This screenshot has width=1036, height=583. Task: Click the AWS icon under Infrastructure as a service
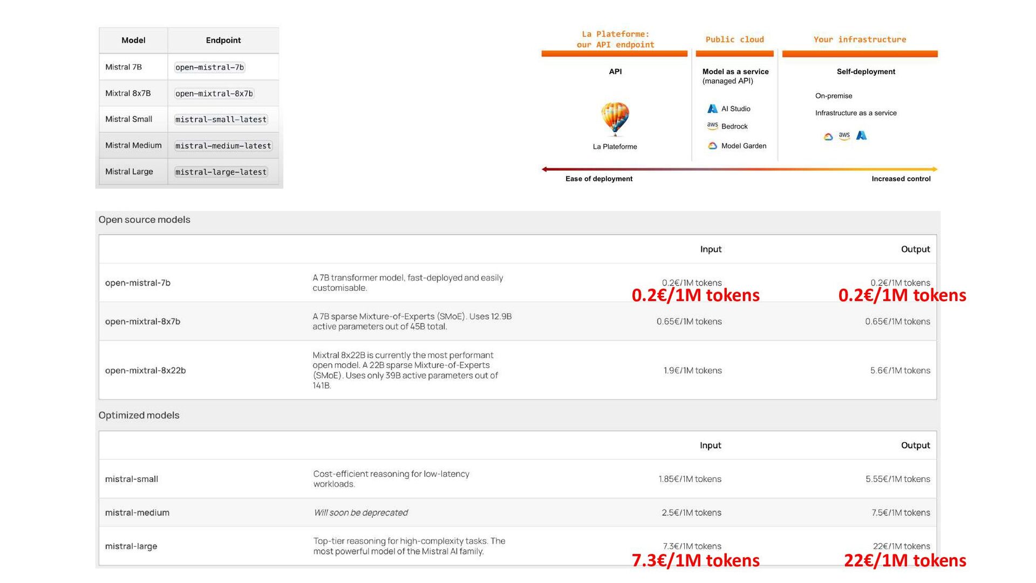(x=844, y=136)
